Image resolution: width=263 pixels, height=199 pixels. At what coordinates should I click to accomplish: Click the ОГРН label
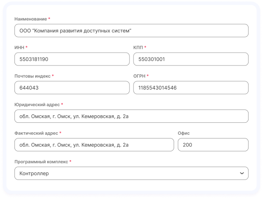point(139,76)
